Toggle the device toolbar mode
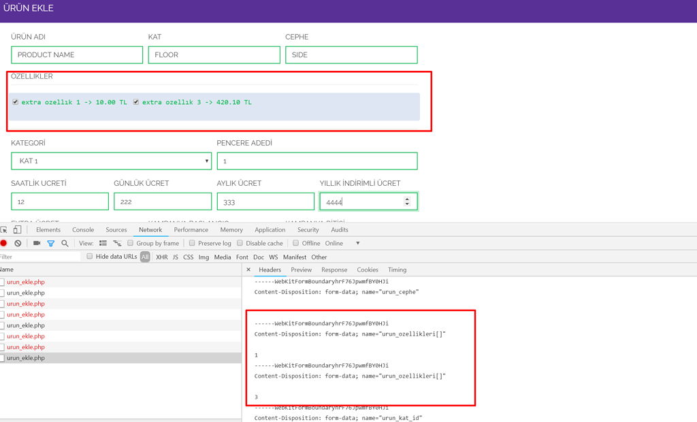Screen dimensions: 697x422 (18, 229)
